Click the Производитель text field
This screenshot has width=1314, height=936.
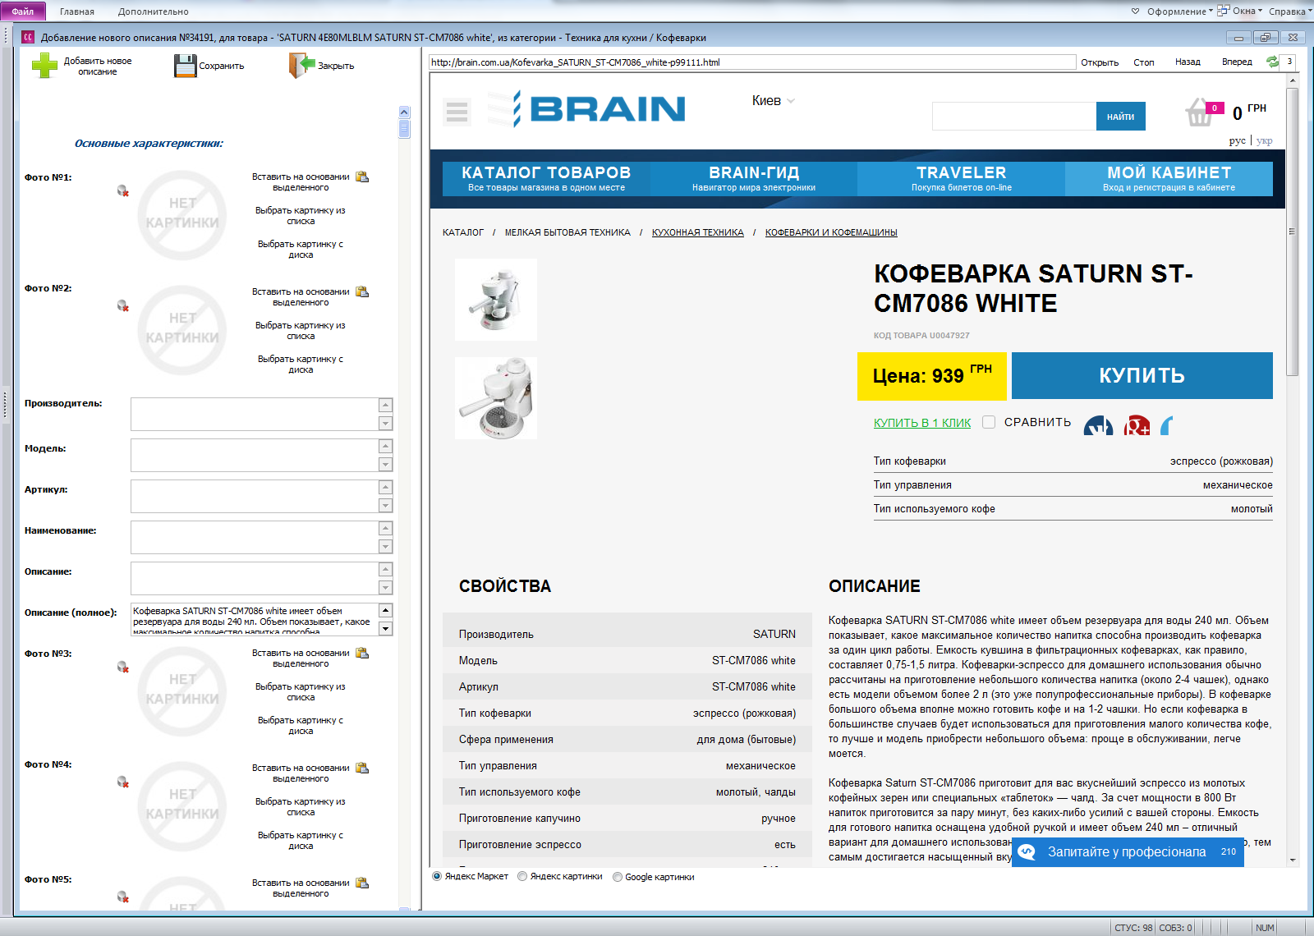click(x=255, y=414)
